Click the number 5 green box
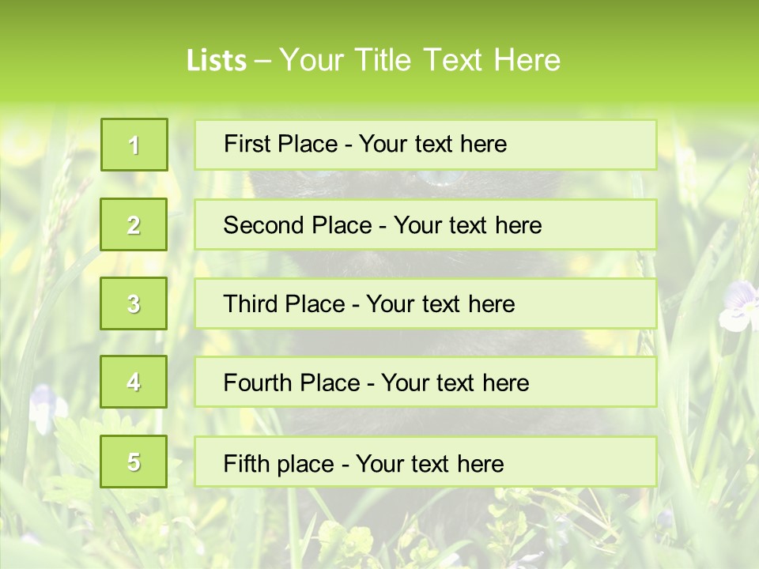759x569 pixels. 134,462
